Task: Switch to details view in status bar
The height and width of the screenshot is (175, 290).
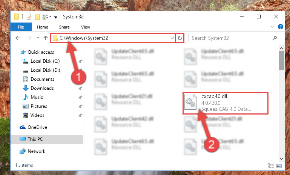Action: click(x=271, y=166)
